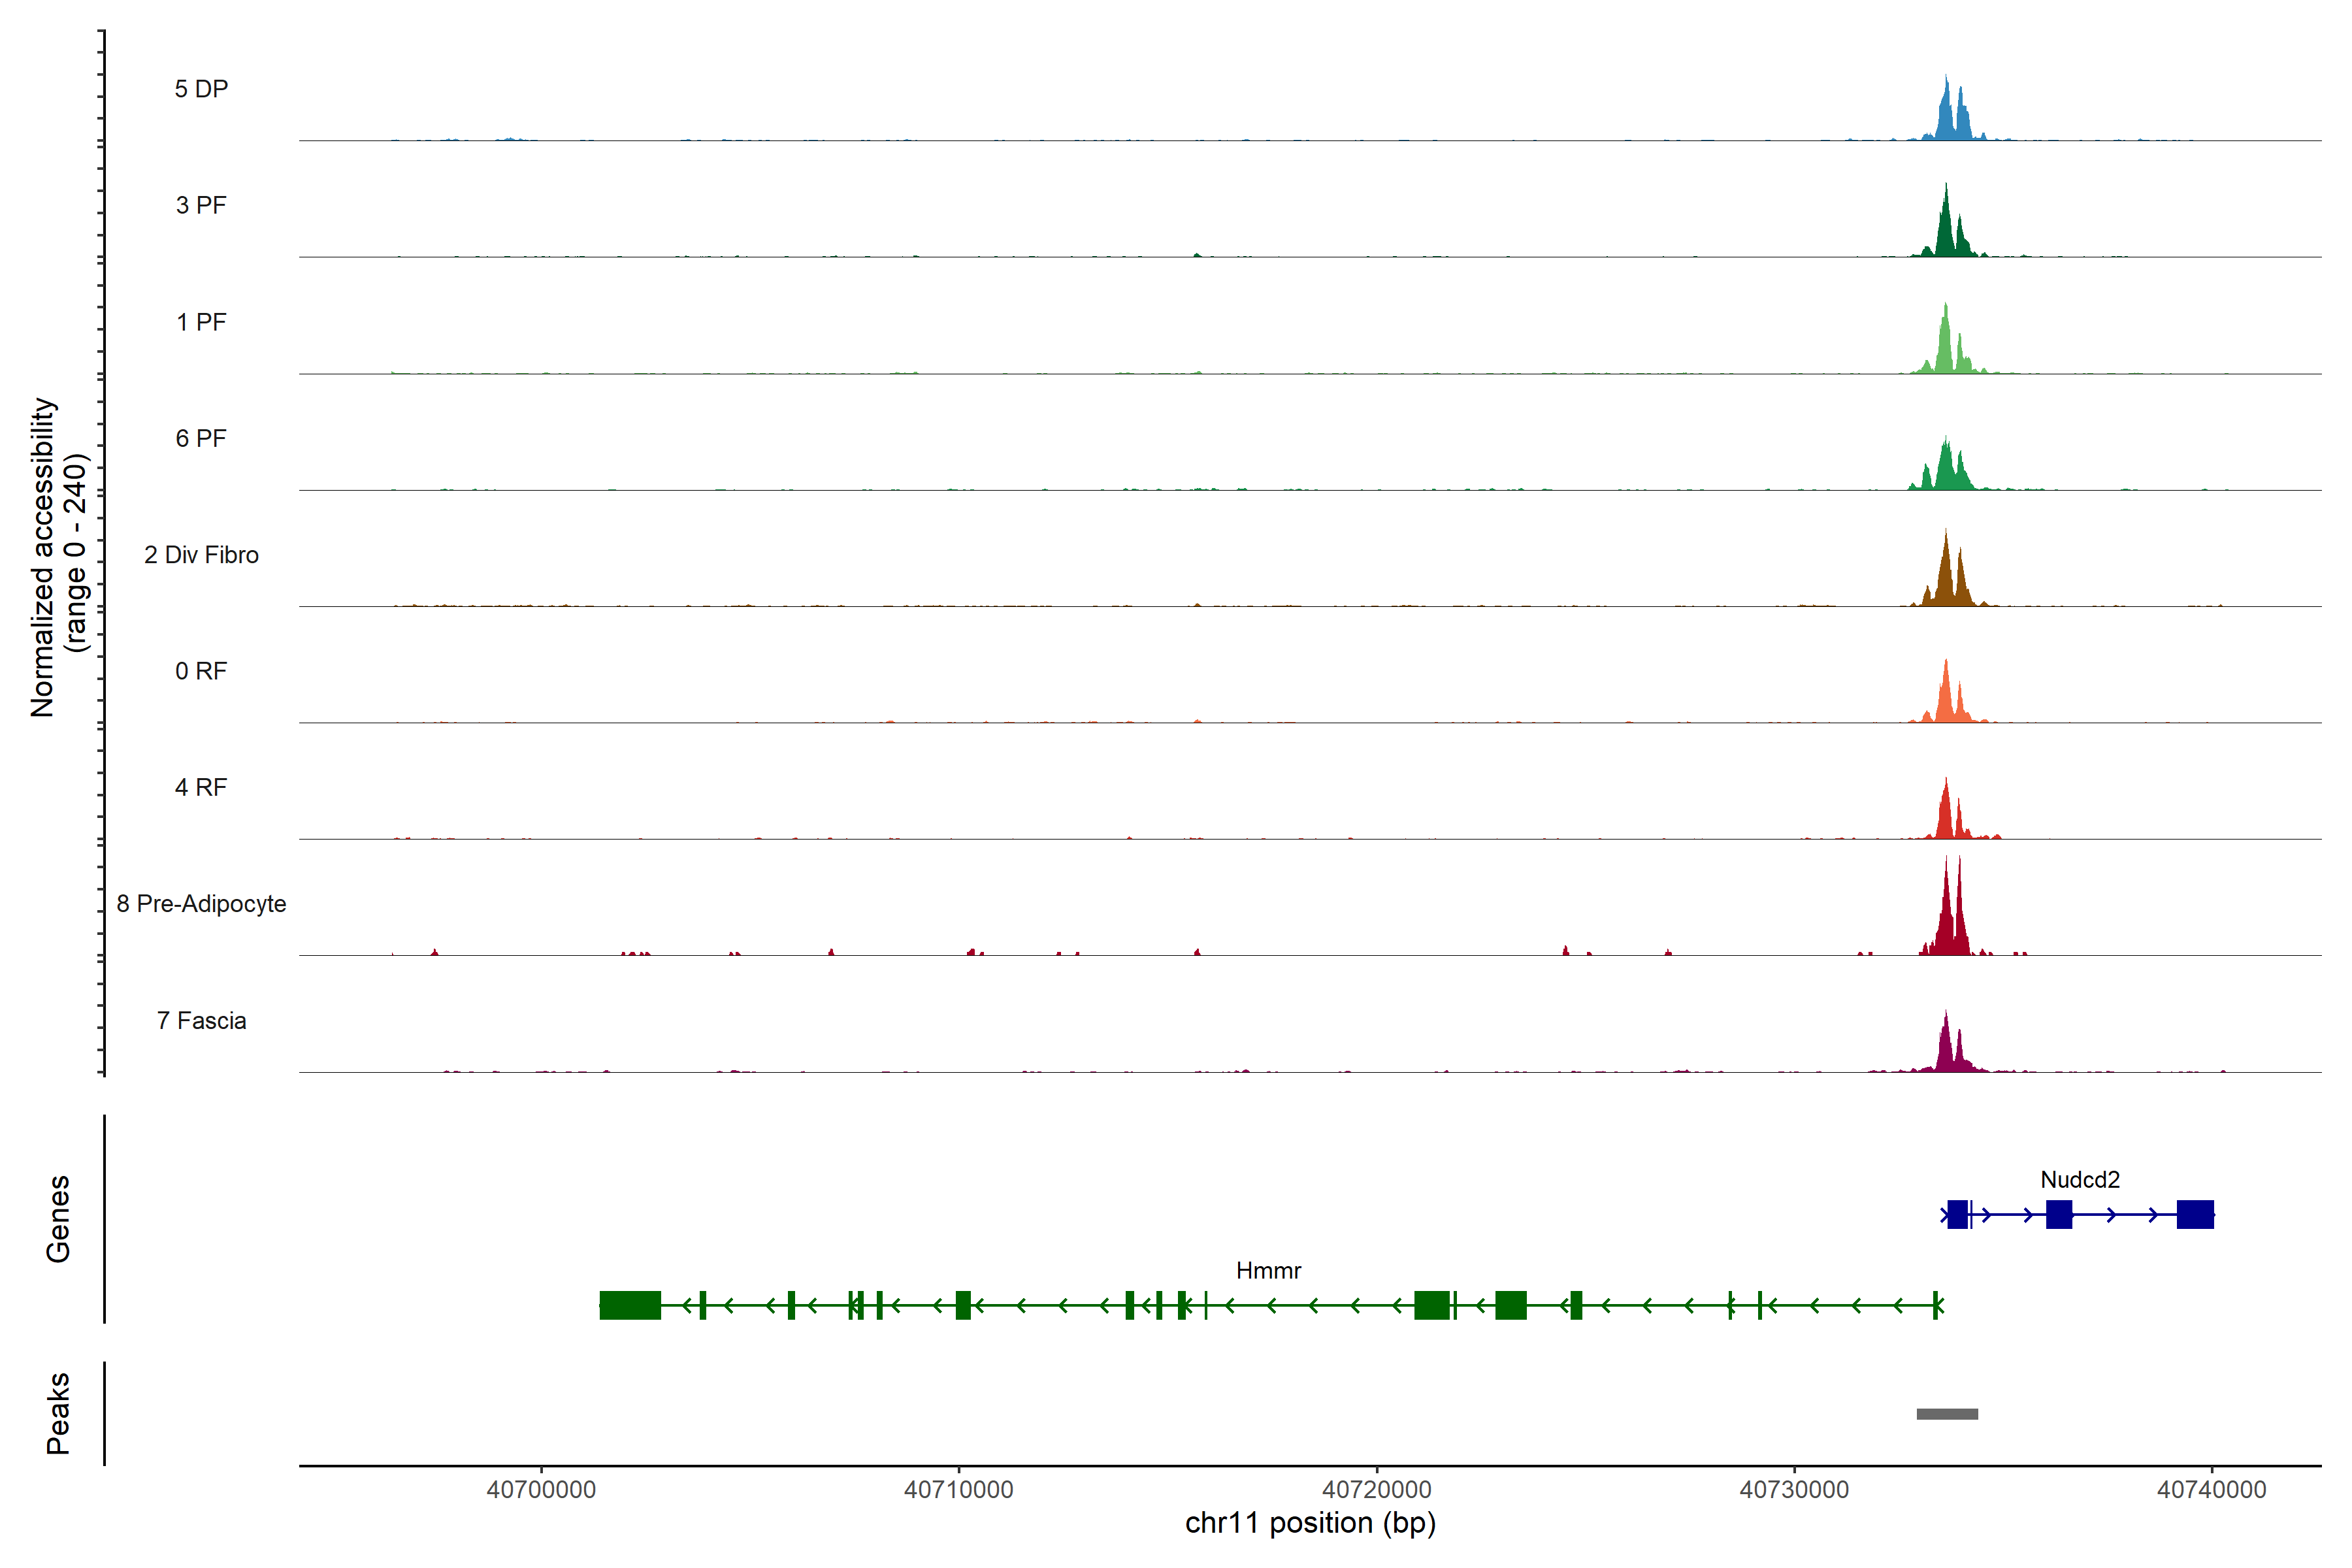Click the 40700000 axis tick label

click(x=541, y=1489)
